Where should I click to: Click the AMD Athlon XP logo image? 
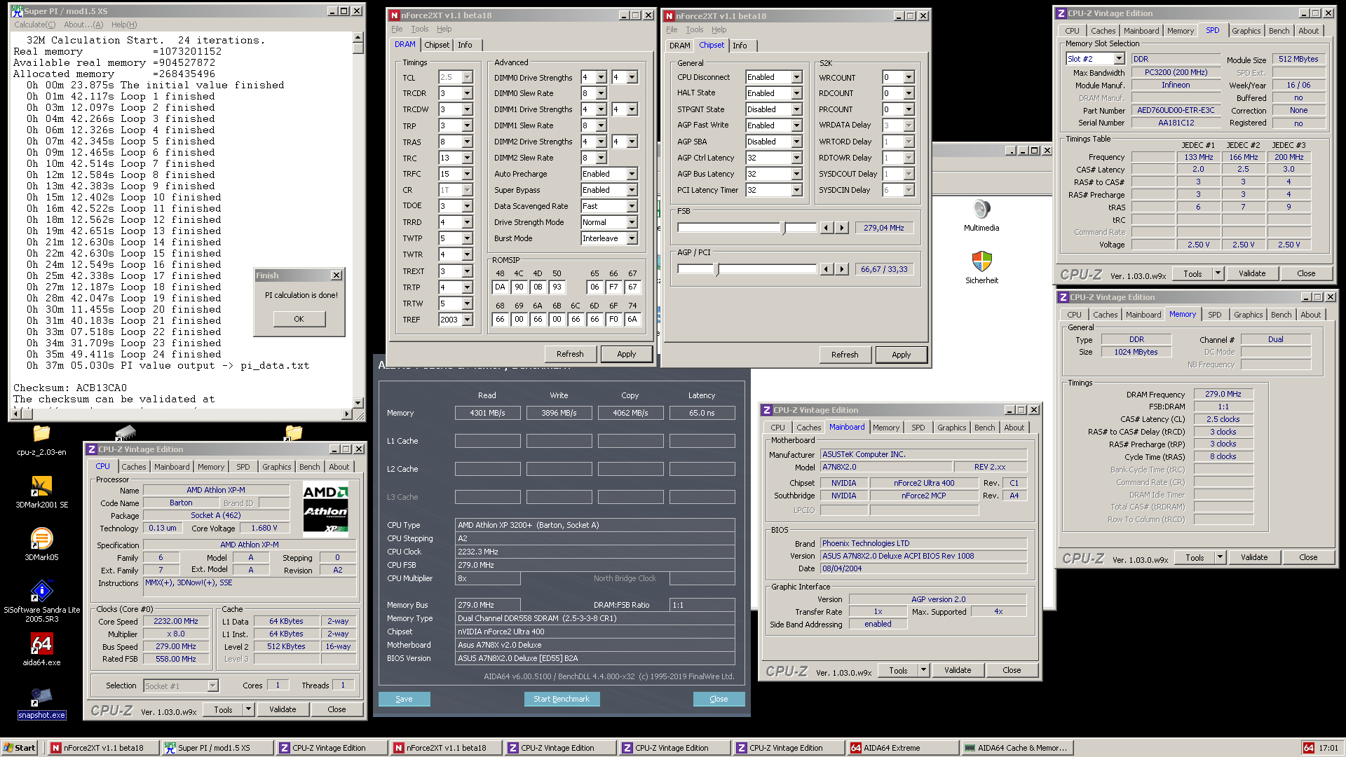point(325,509)
